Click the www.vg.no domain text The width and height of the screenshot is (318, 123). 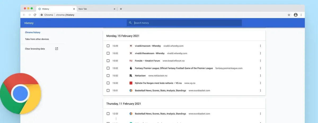(x=190, y=83)
